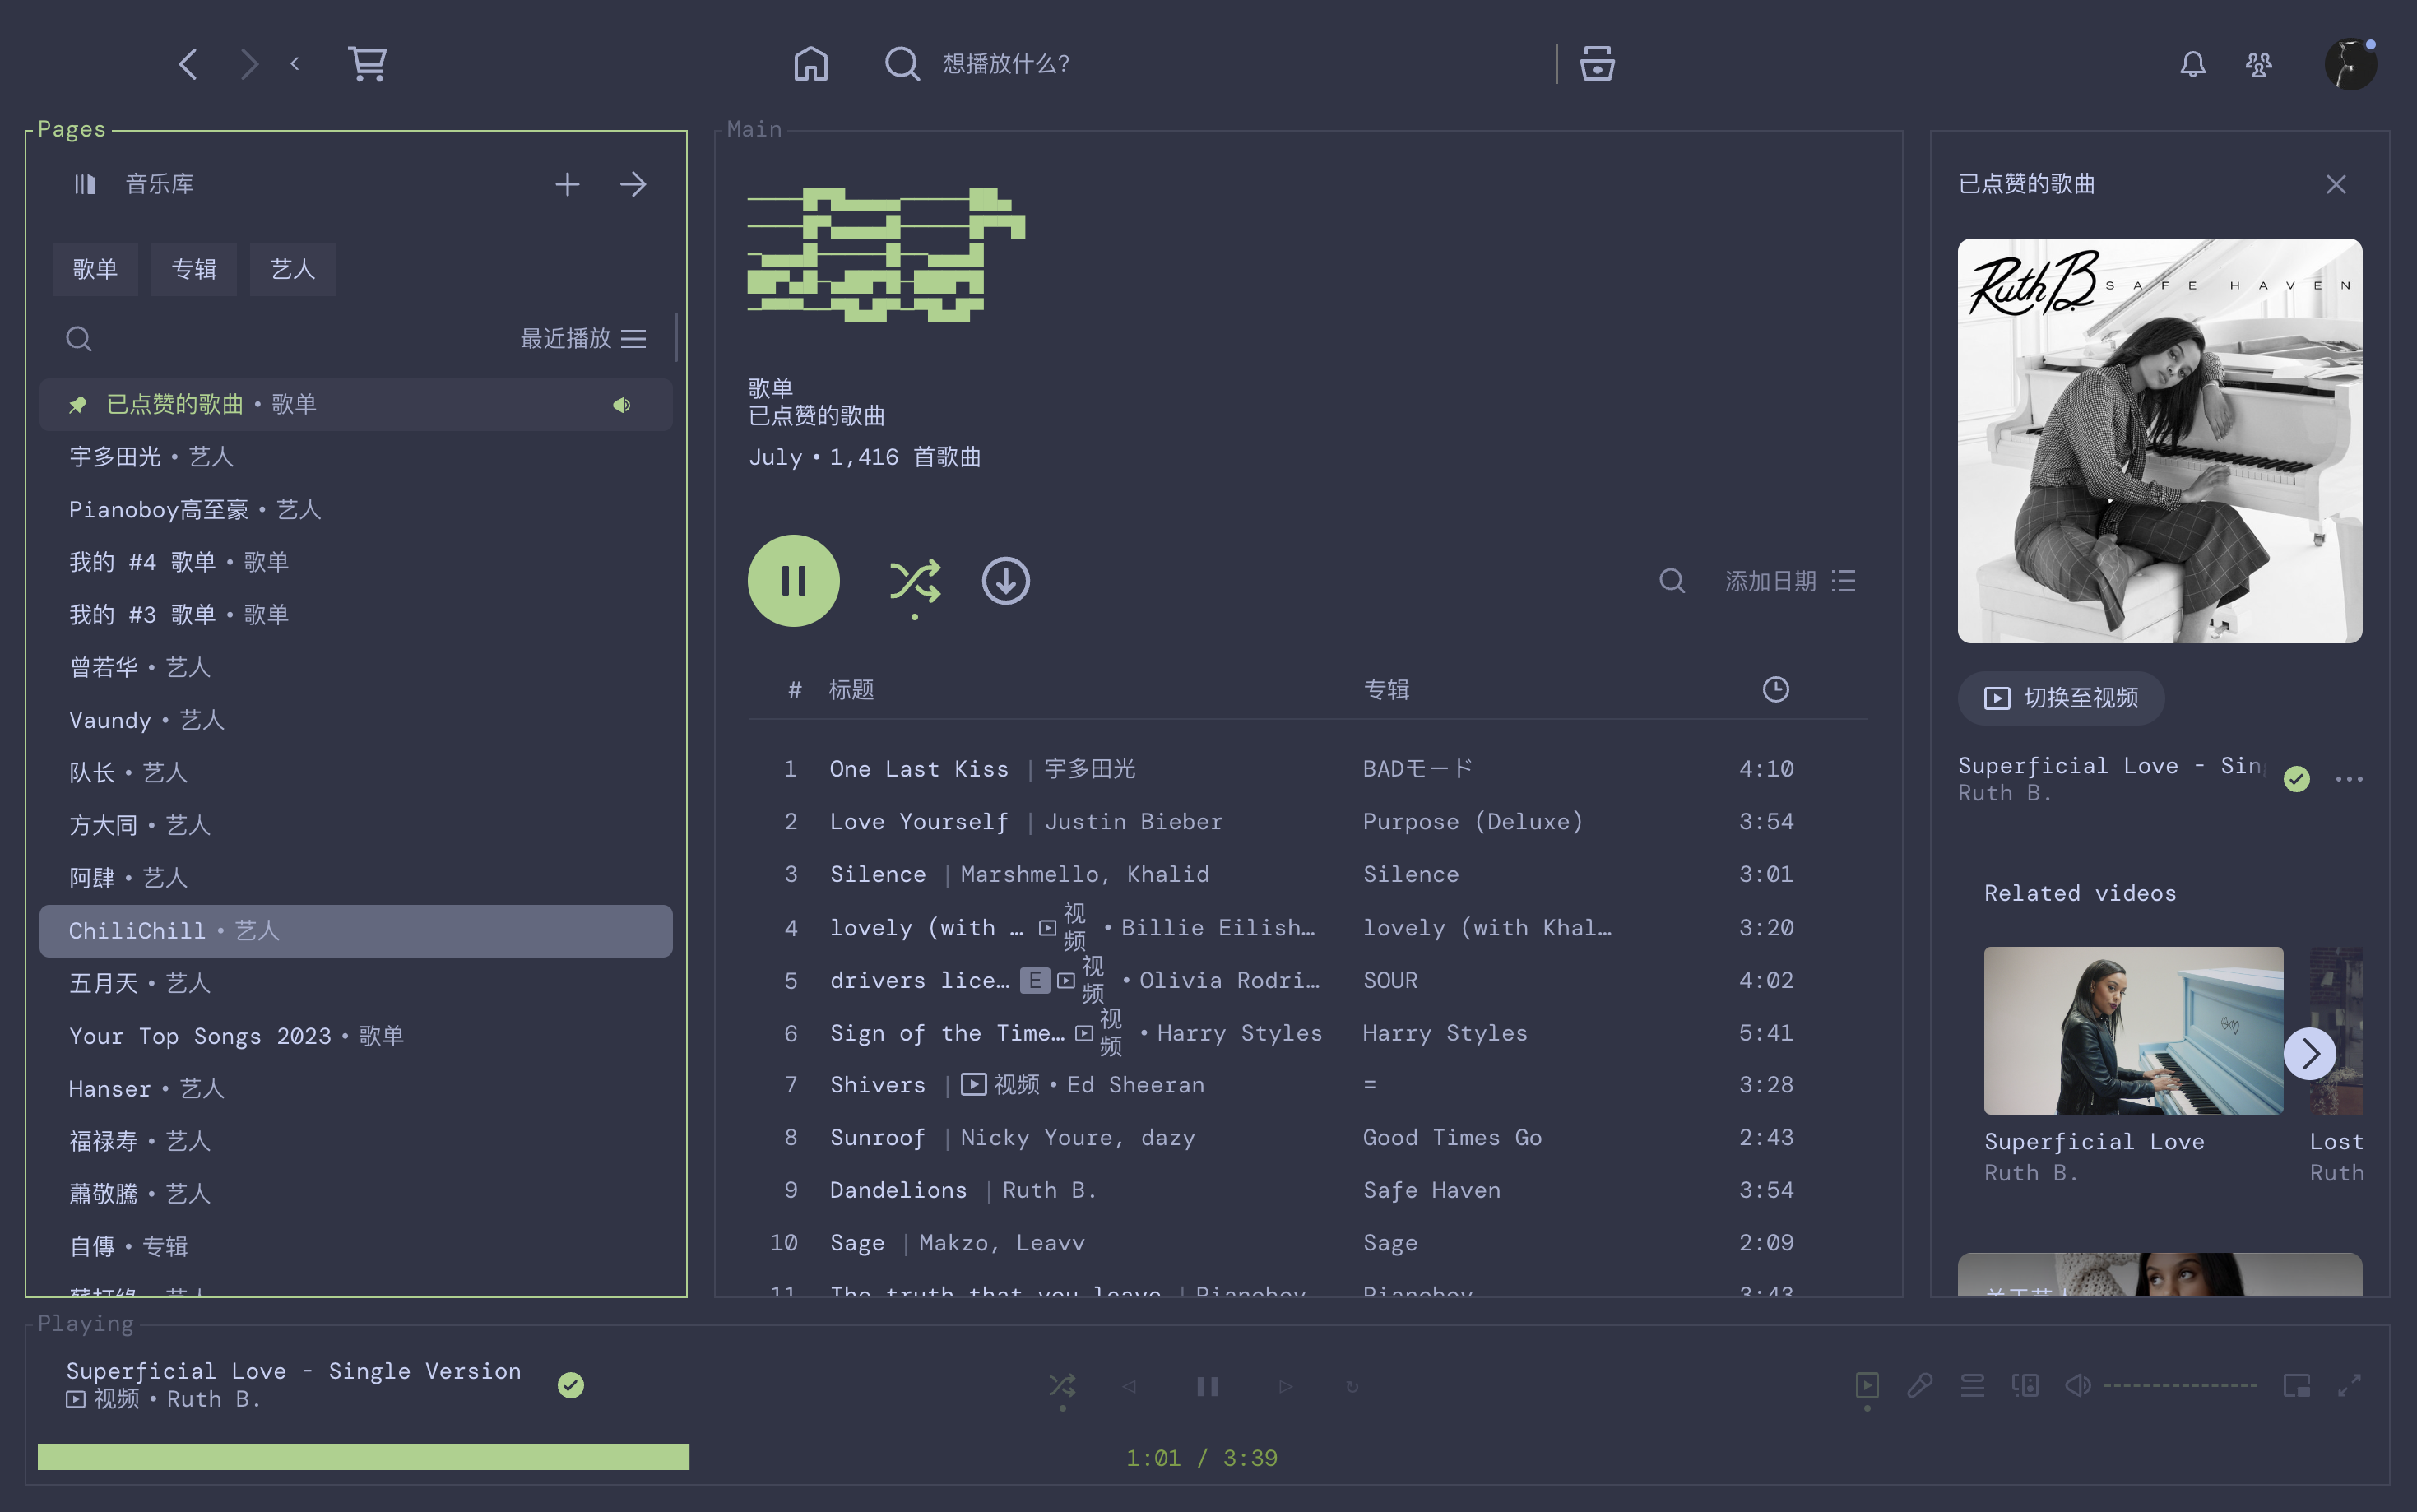Viewport: 2417px width, 1512px height.
Task: Toggle shuffle next to the big pause button
Action: tap(914, 581)
